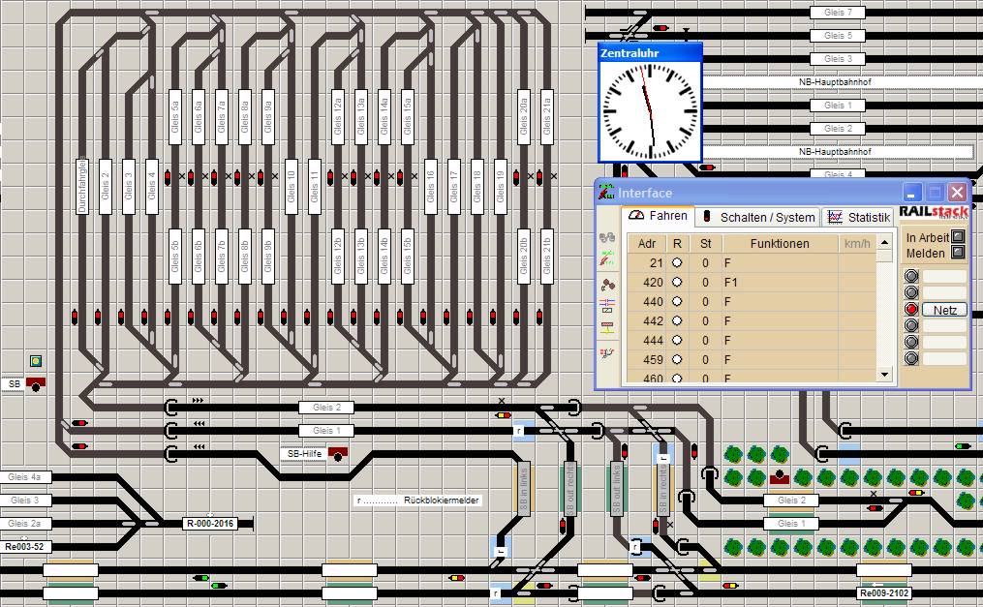
Task: Click the R-000-2016 track label
Action: coord(210,524)
